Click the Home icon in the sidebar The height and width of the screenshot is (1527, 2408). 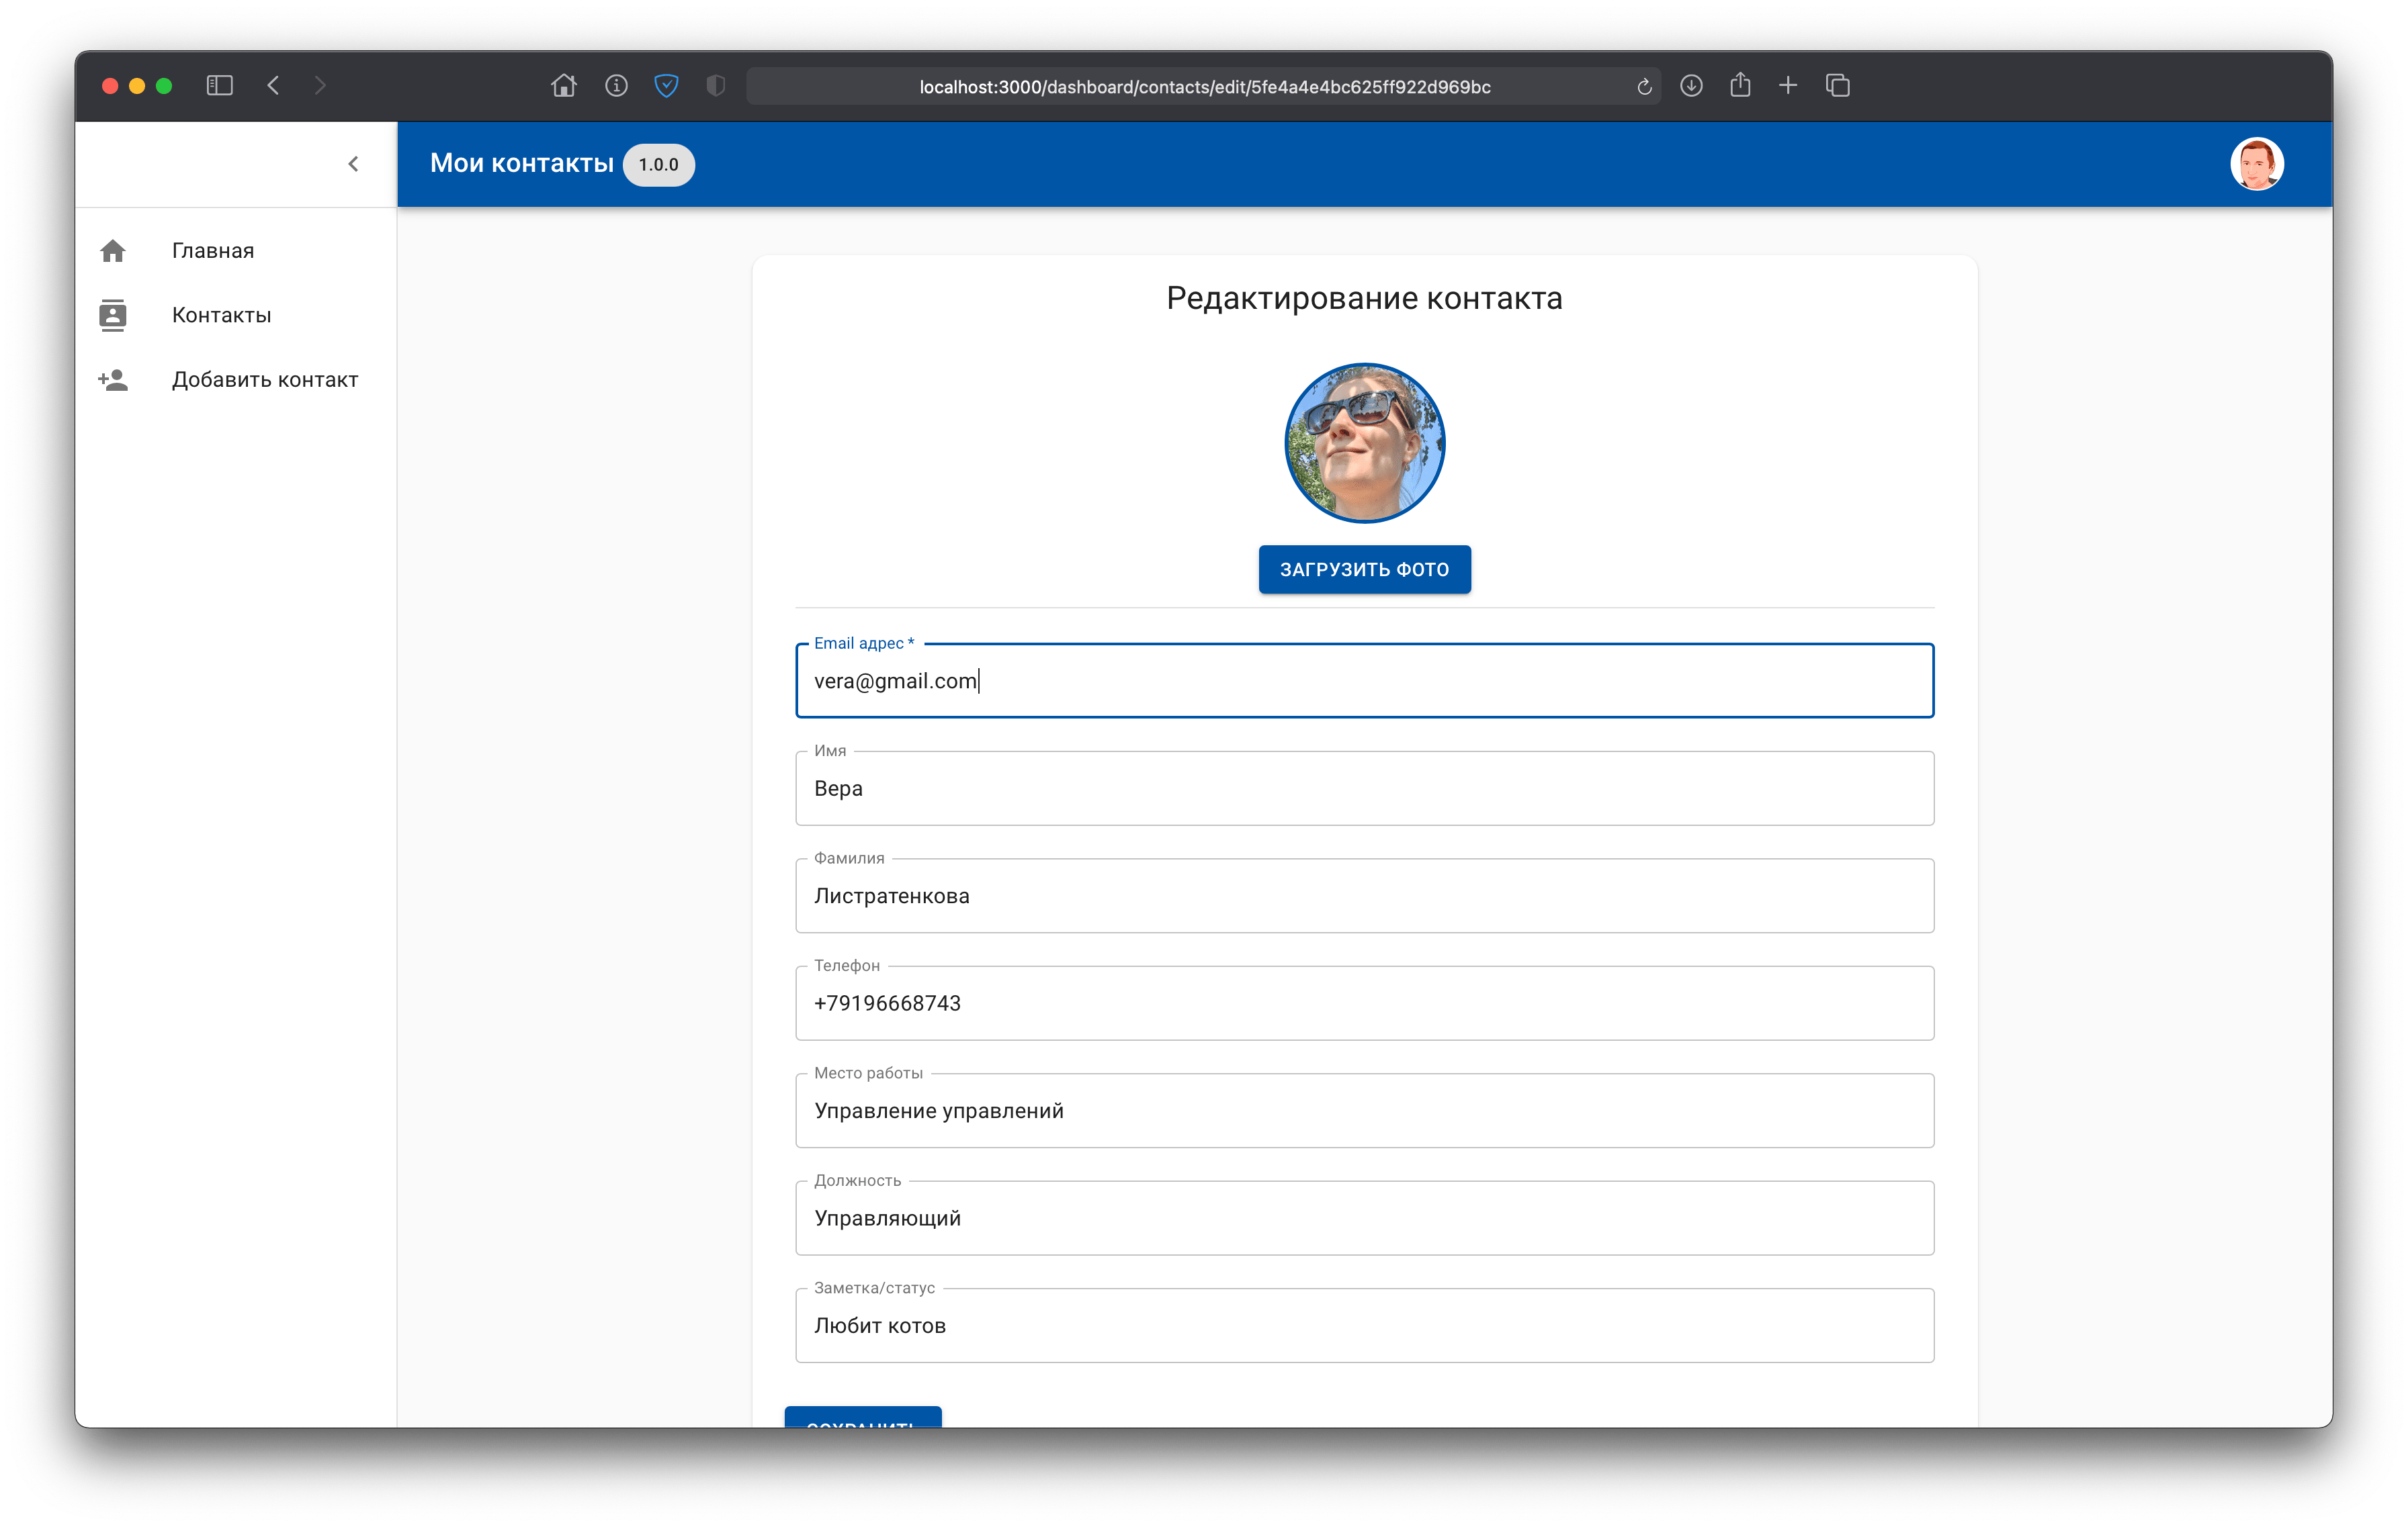coord(113,251)
